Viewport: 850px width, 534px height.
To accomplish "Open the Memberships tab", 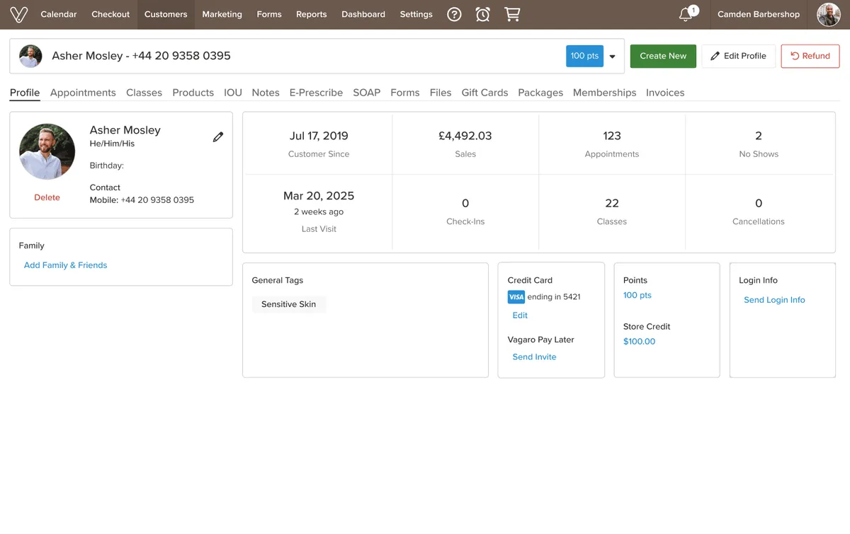I will point(604,93).
